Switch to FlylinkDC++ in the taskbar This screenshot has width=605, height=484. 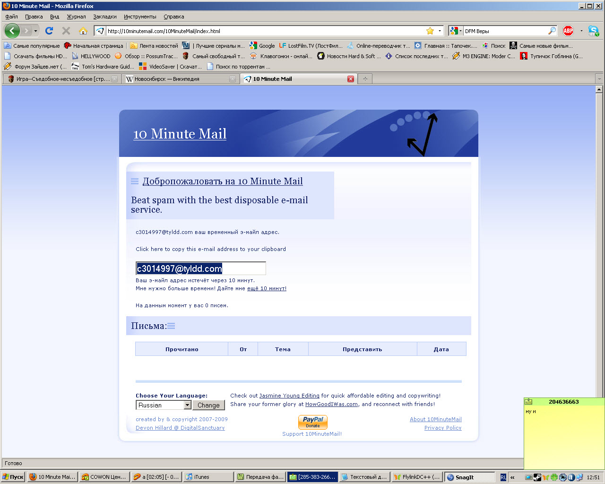coord(417,477)
